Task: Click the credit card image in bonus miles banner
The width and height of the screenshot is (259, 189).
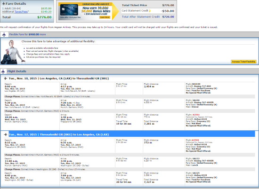Action: pyautogui.click(x=69, y=10)
